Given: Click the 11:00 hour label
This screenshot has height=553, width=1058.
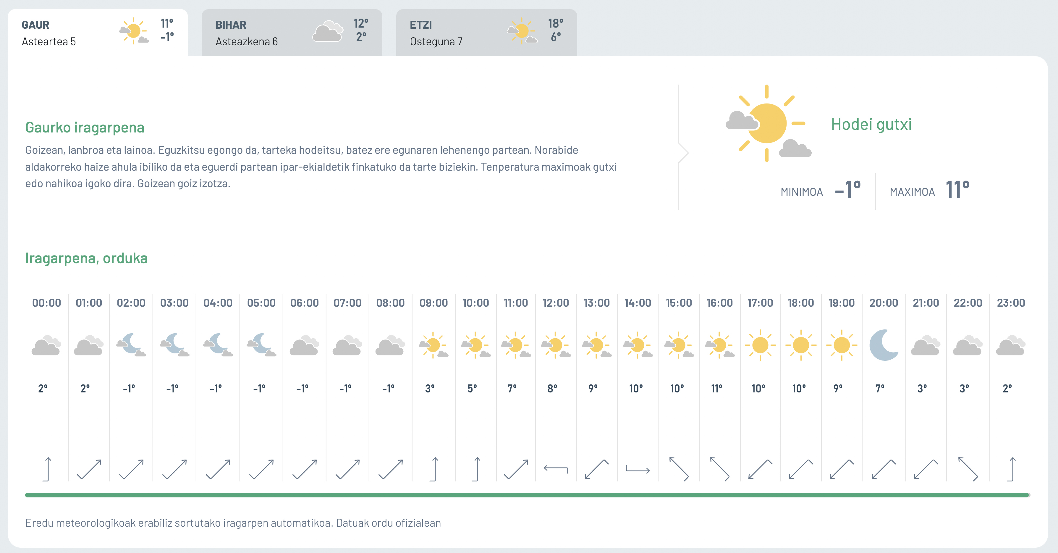Looking at the screenshot, I should click(x=516, y=303).
